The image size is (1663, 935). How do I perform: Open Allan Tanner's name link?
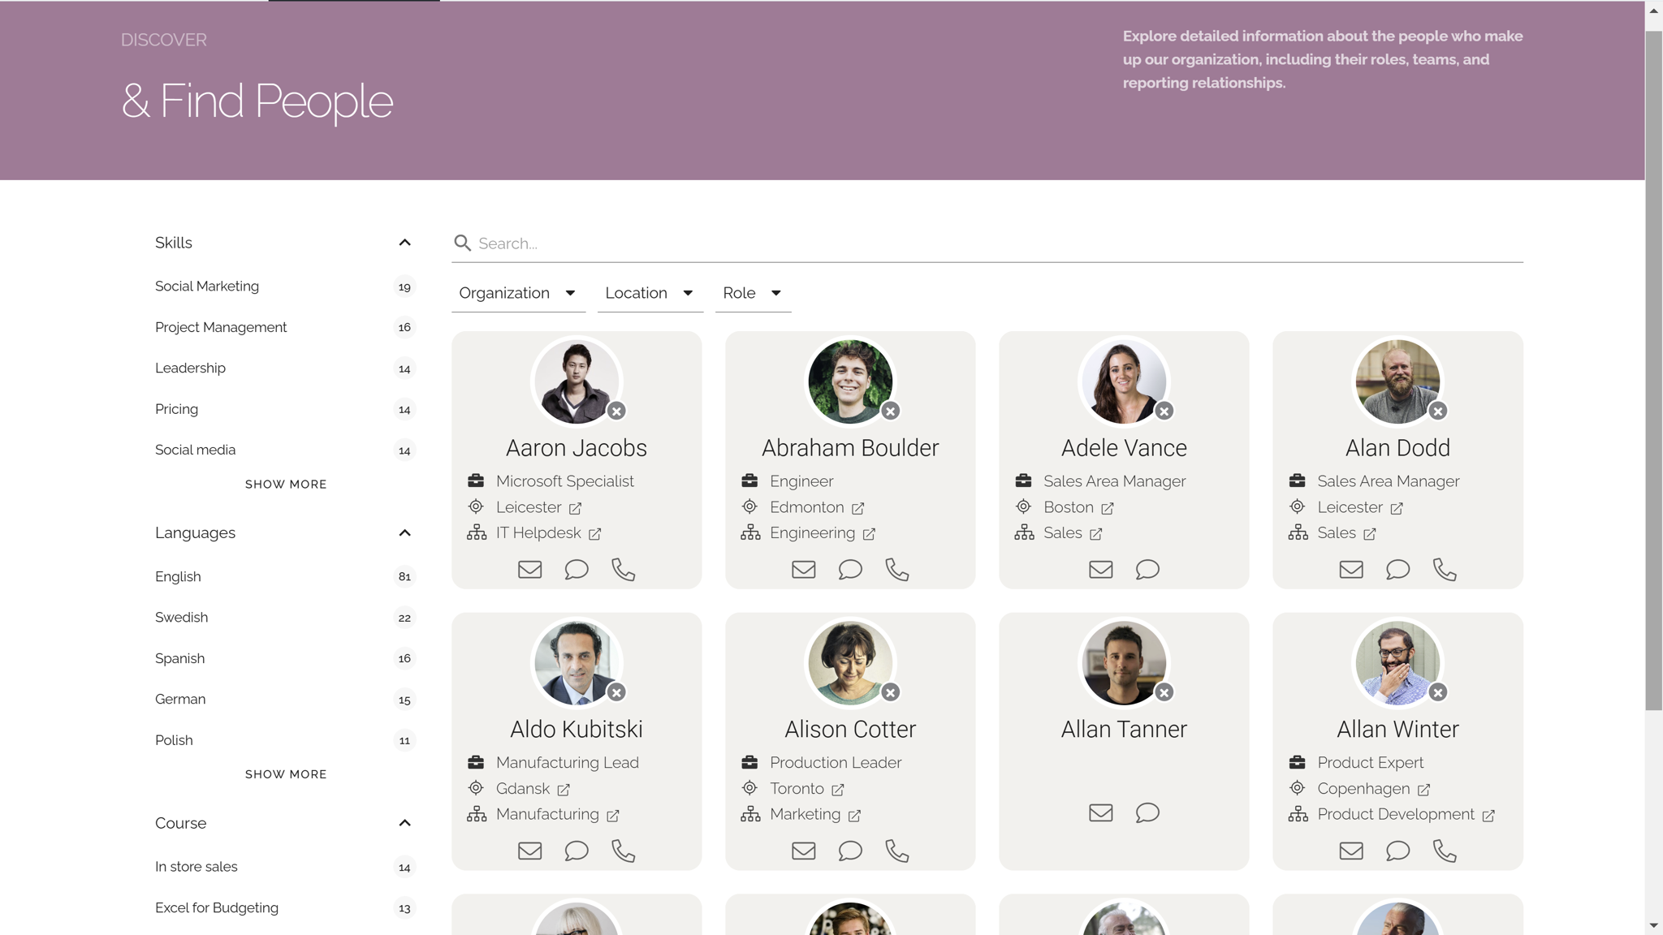pos(1124,730)
